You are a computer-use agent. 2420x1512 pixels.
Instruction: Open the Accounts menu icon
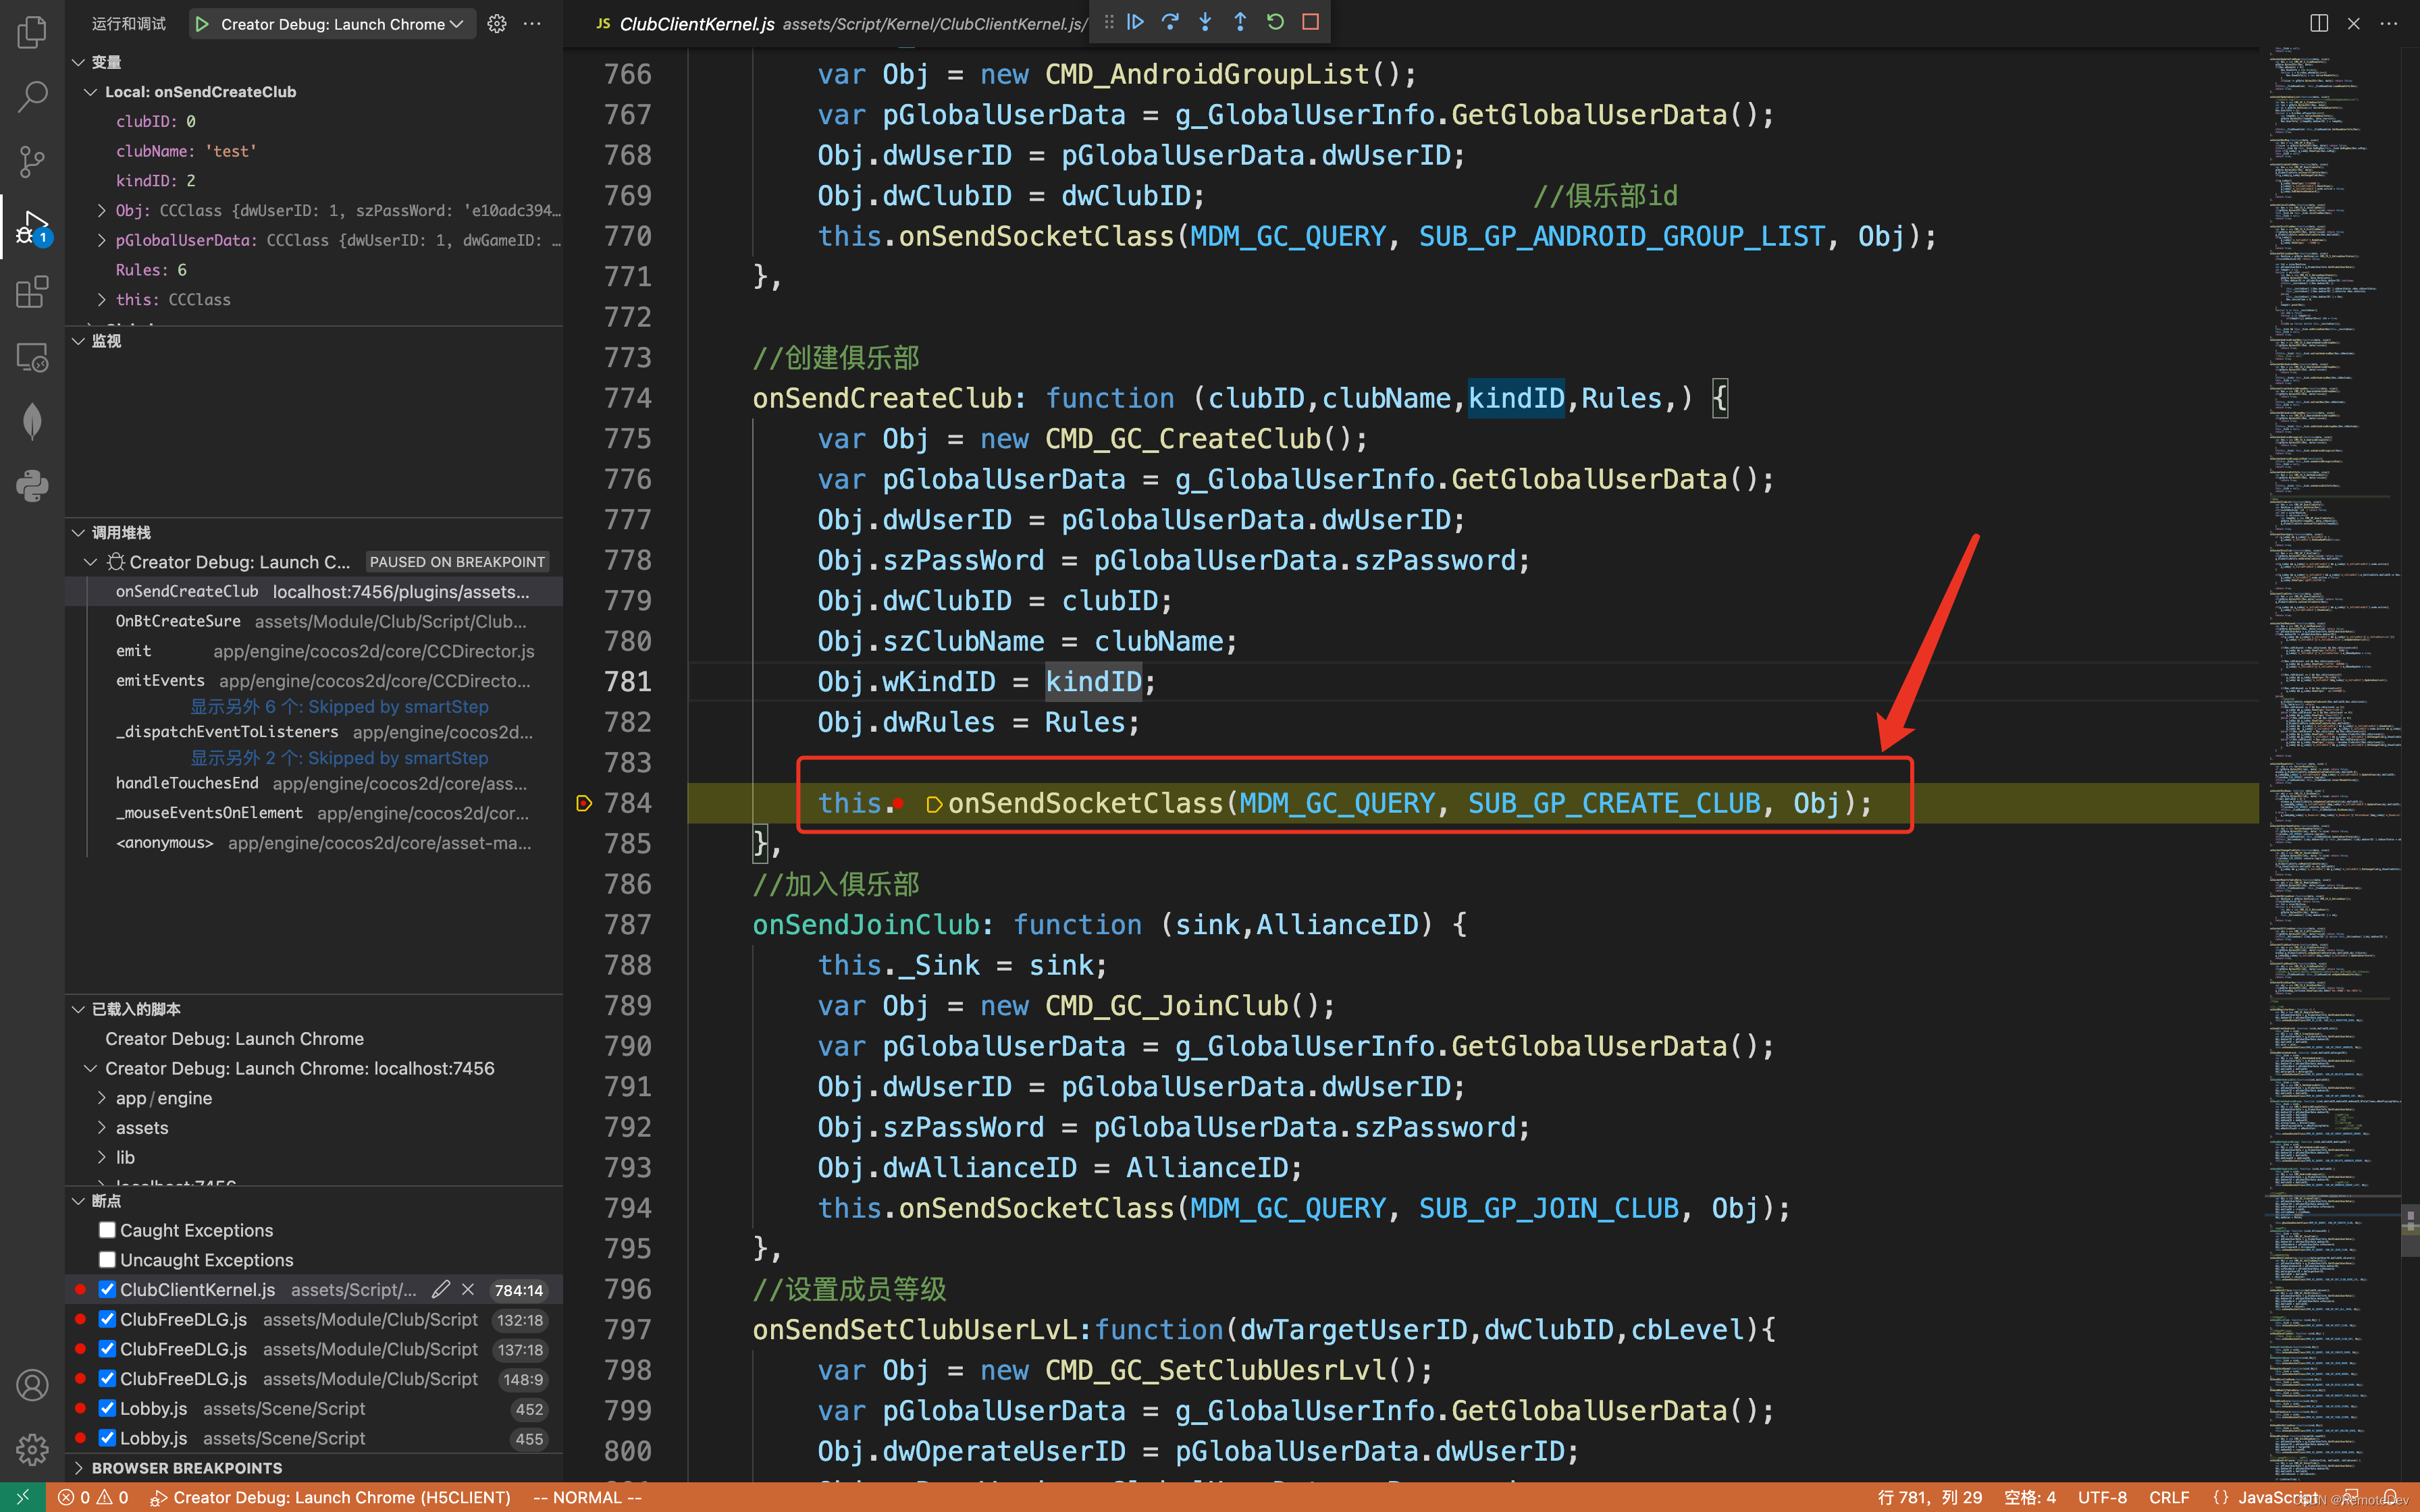click(x=32, y=1385)
